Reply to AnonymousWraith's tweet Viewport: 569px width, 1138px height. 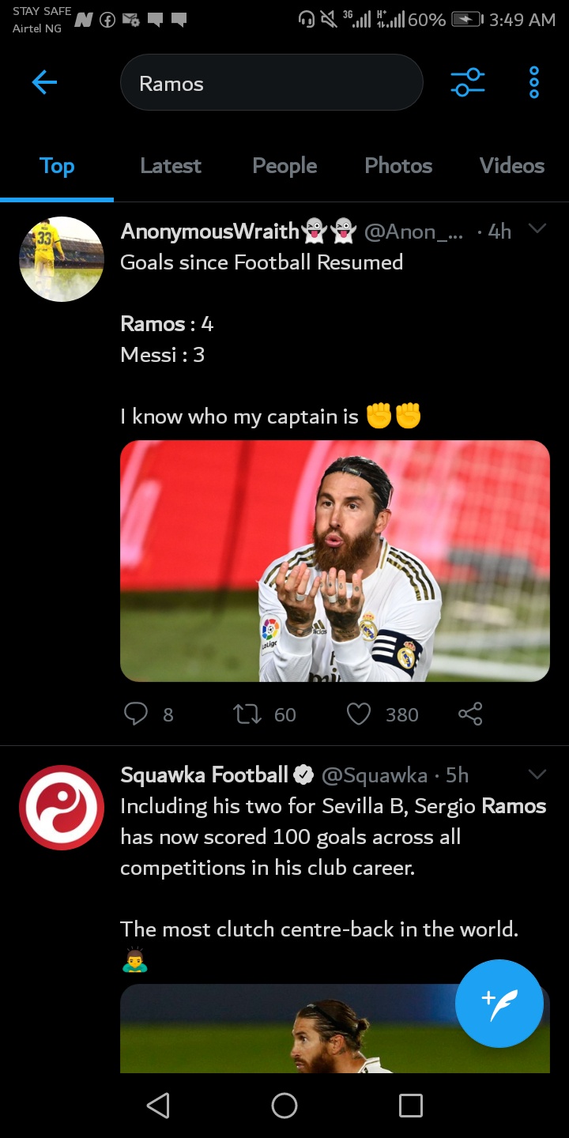pyautogui.click(x=136, y=714)
